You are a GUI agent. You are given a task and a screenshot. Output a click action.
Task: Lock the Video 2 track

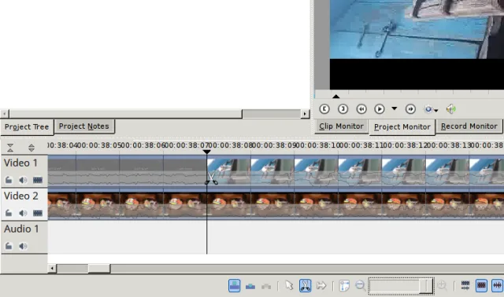point(9,213)
